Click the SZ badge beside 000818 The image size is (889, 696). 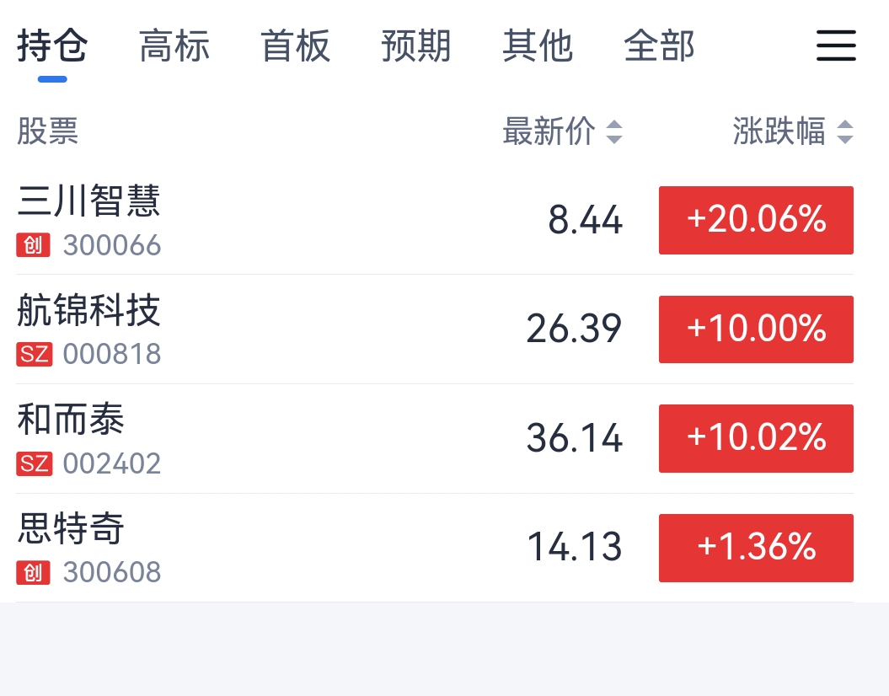point(34,354)
